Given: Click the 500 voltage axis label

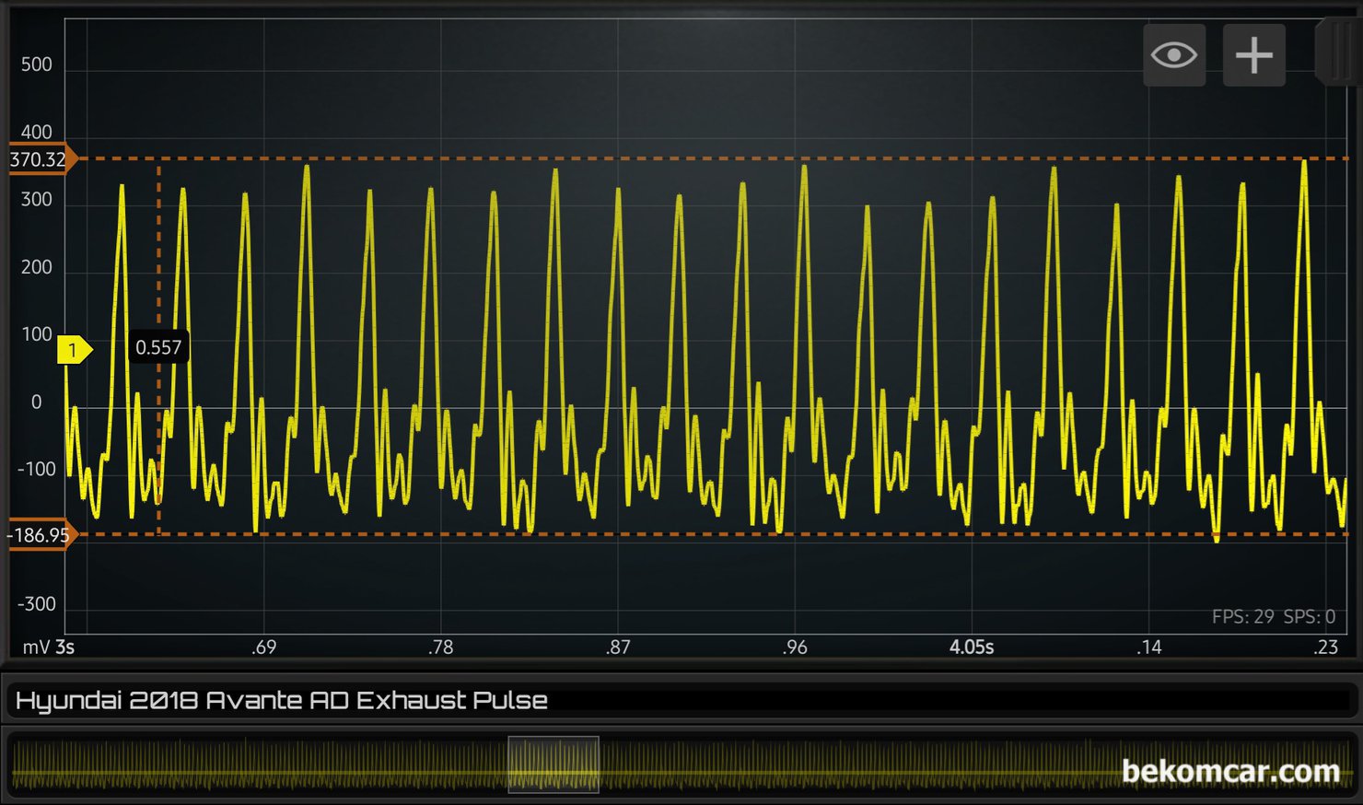Looking at the screenshot, I should pyautogui.click(x=37, y=64).
